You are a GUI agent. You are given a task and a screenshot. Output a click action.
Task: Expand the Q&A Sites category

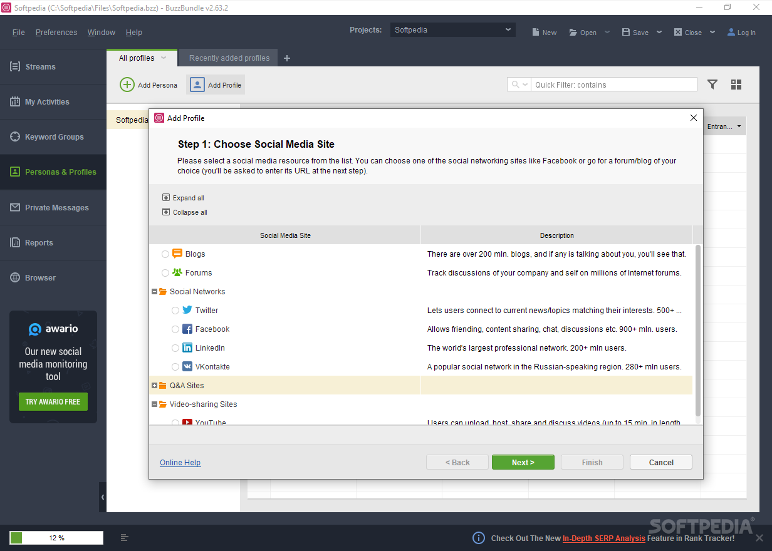[x=155, y=385]
